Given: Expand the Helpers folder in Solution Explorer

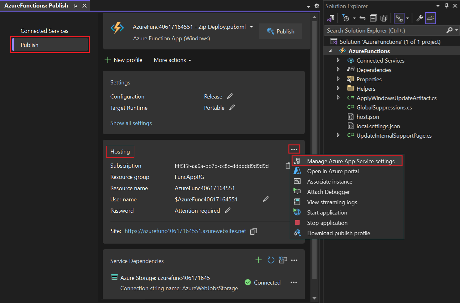Looking at the screenshot, I should tap(338, 88).
